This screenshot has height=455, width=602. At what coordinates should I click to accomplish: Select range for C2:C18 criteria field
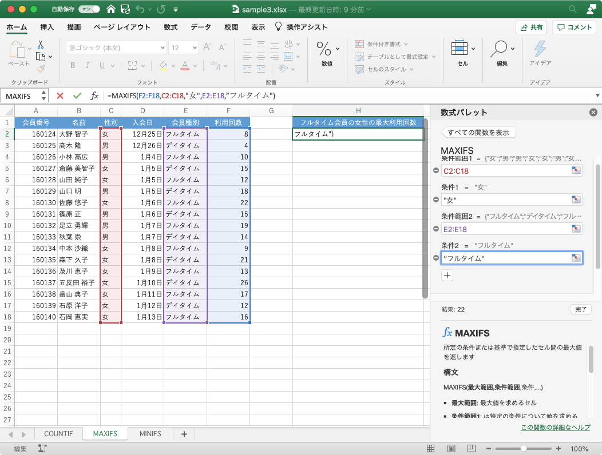click(x=576, y=171)
